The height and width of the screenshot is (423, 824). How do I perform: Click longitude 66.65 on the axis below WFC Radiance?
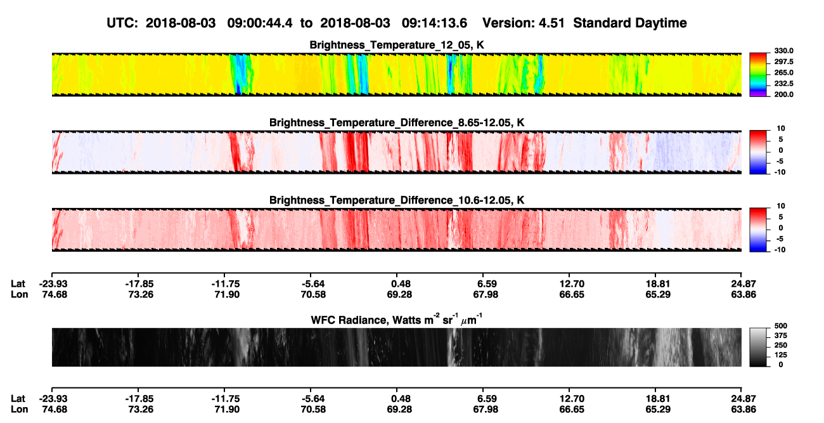click(571, 408)
